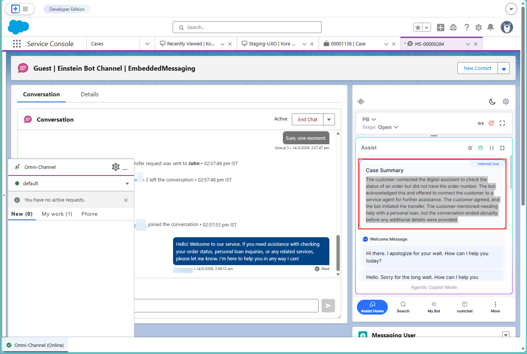Click the Search icon in assist navigation
Screen dimensions: 527x354
click(x=403, y=307)
